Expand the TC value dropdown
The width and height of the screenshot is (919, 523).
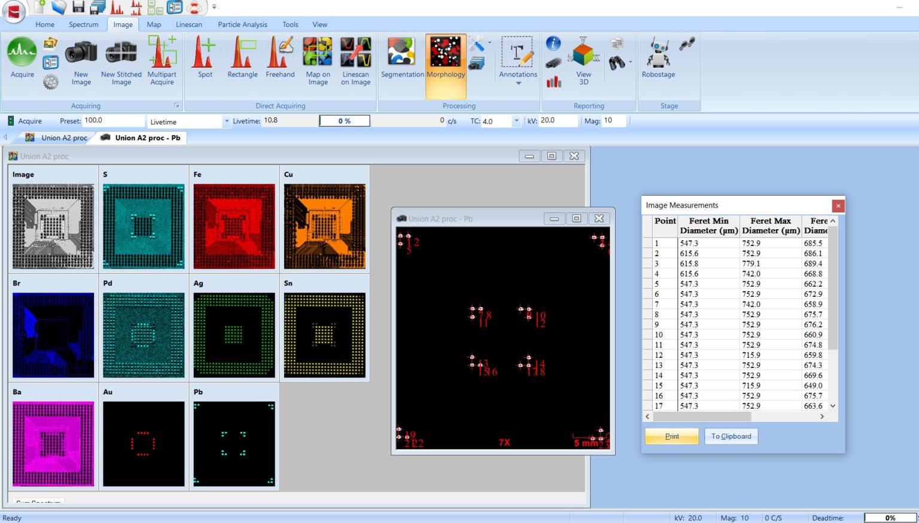coord(516,121)
